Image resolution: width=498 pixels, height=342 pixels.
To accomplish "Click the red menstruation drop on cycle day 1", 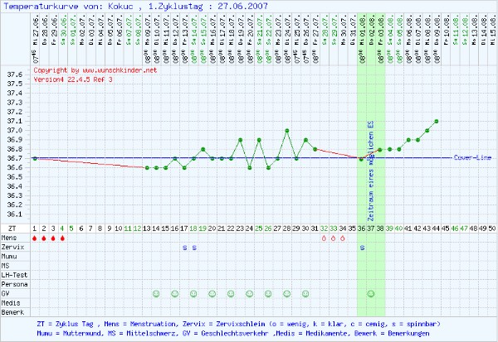I will click(35, 238).
